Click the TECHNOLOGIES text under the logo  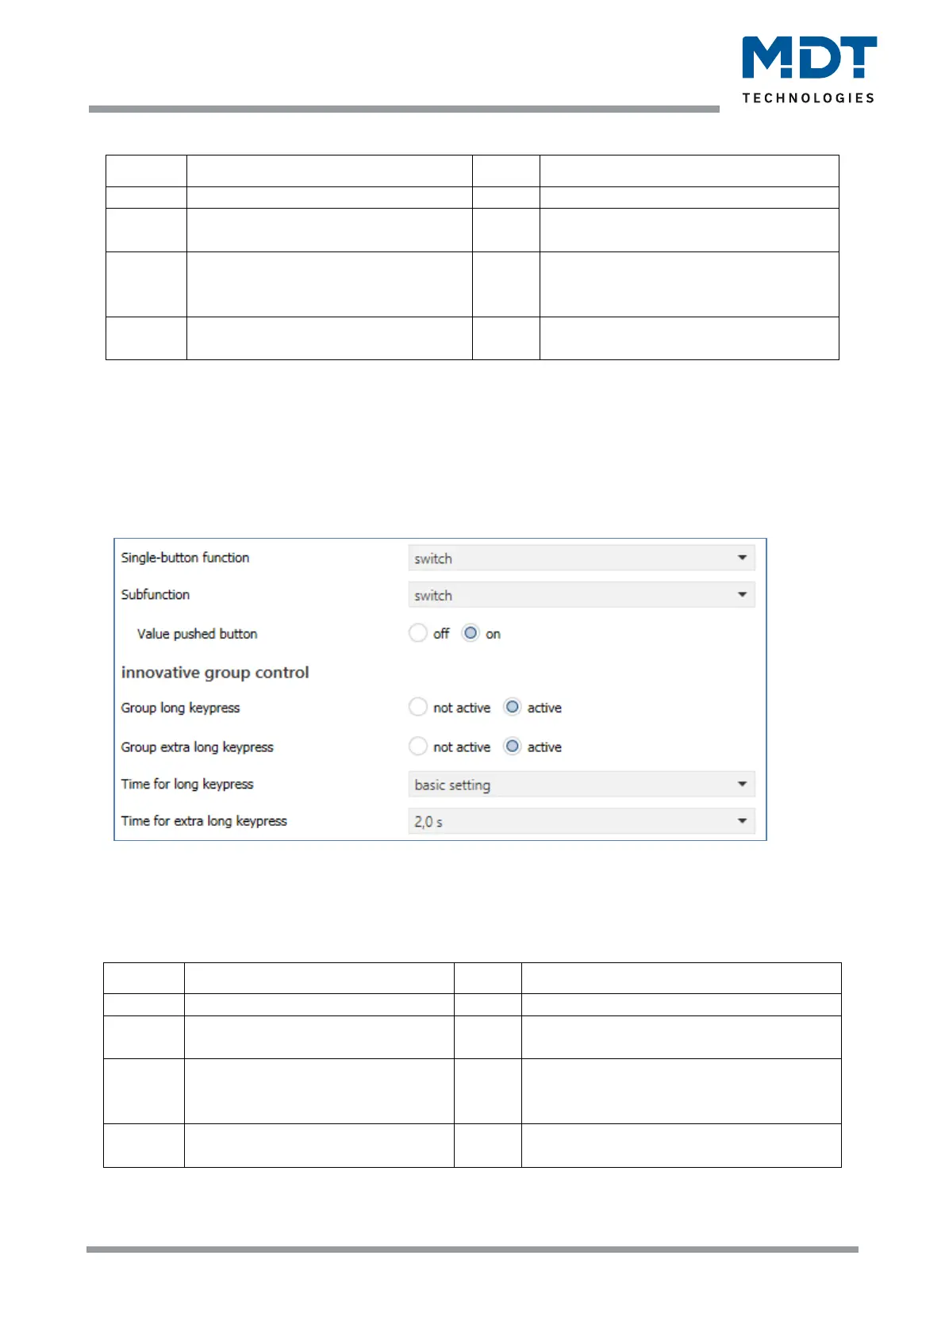[x=808, y=98]
